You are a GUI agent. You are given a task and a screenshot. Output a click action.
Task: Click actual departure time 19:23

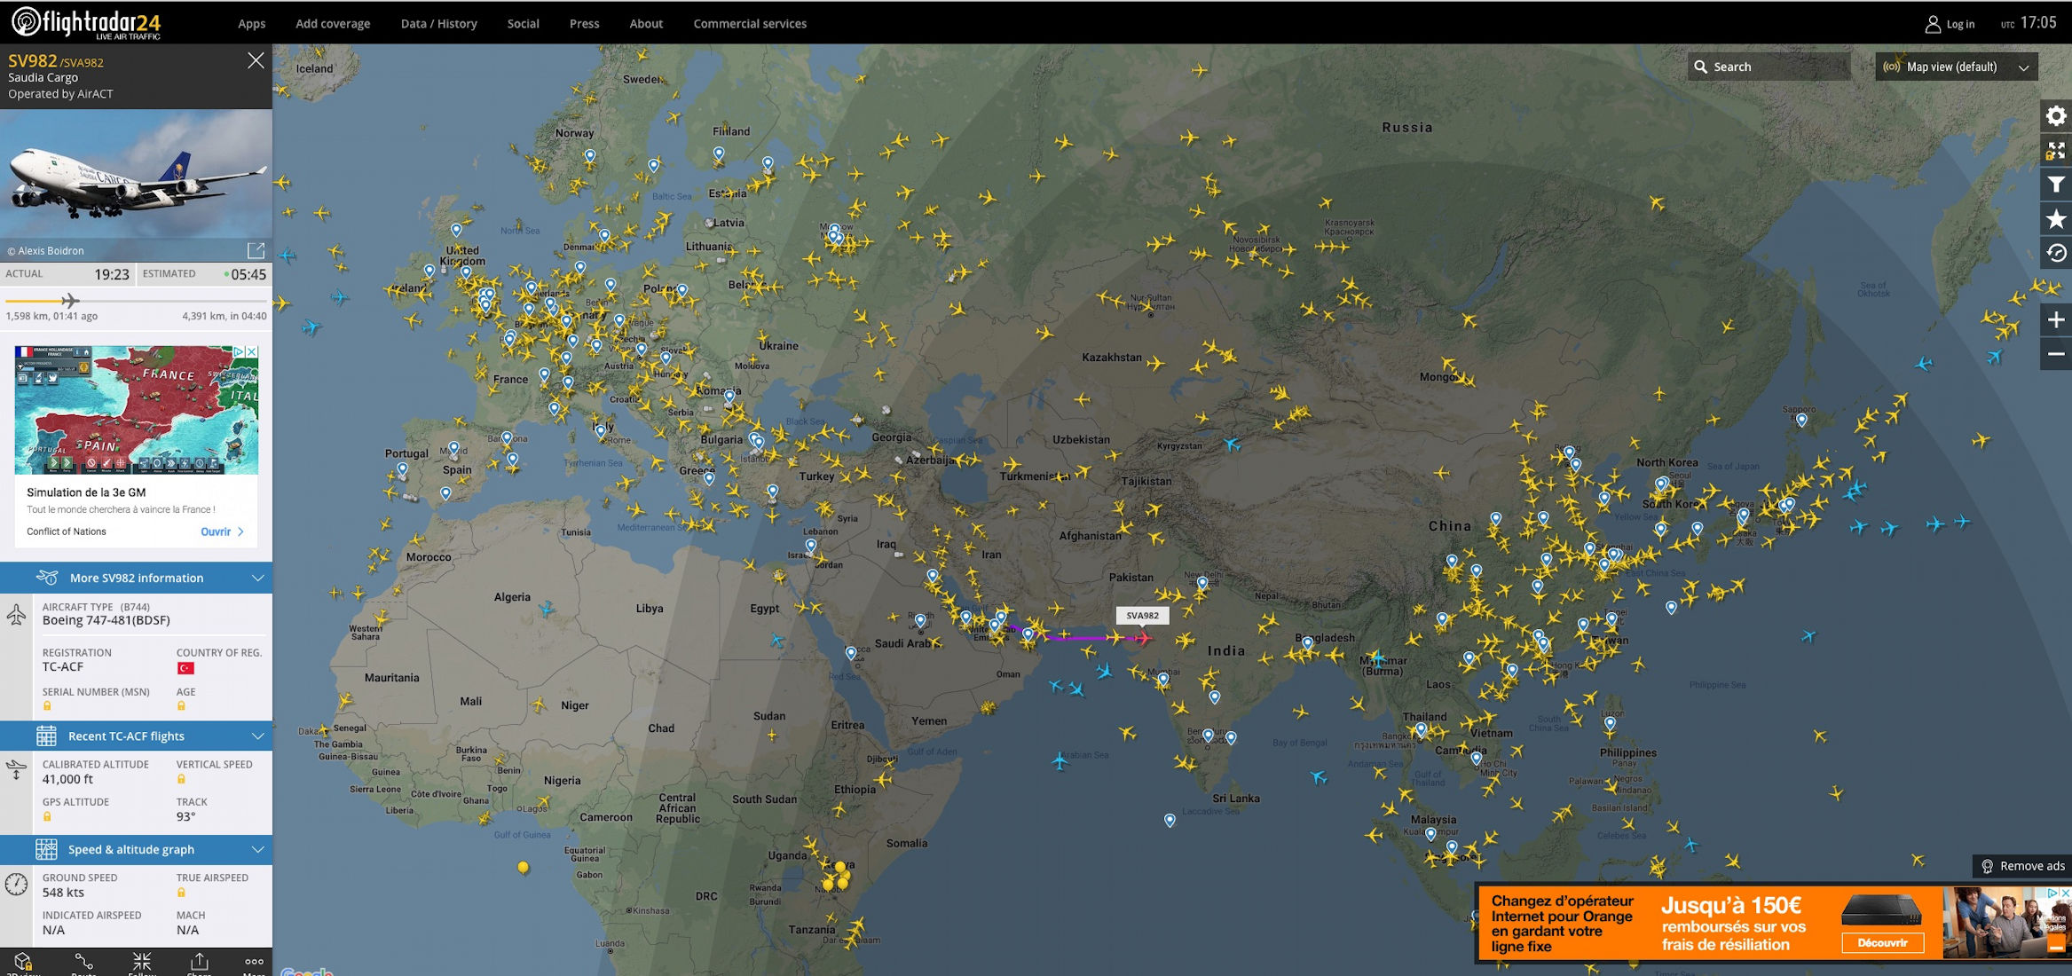pos(112,274)
